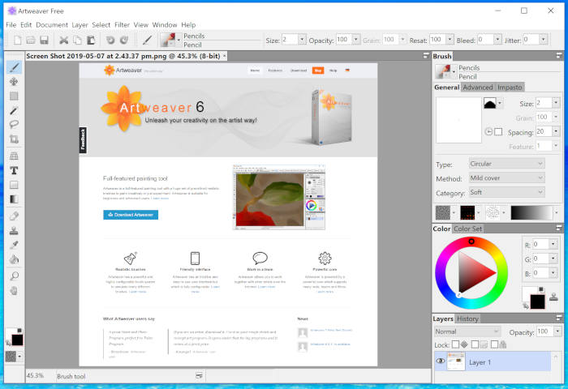Open the Select menu
This screenshot has width=568, height=389.
[101, 24]
